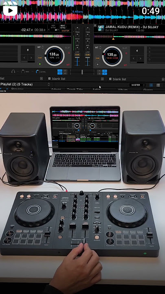This screenshot has height=294, width=165.
Task: Click channel 2 HIGH EQ knob
Action: coord(88,36)
